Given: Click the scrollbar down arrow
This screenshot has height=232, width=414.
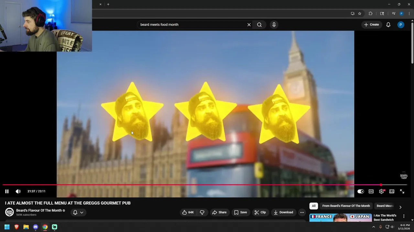Looking at the screenshot, I should coord(412,220).
